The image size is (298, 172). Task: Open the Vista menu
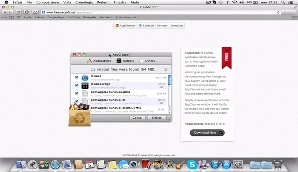pos(67,2)
